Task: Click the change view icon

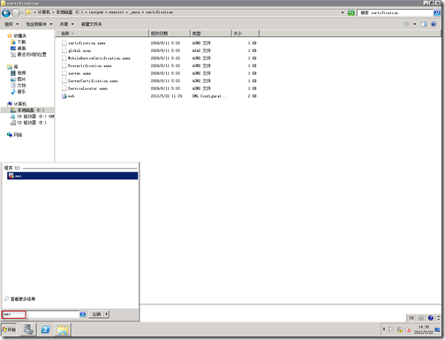Action: pos(406,24)
